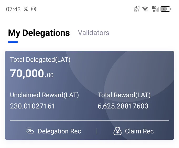Tap the total reward value 6,625.28817603
The image size is (179, 148).
(123, 106)
